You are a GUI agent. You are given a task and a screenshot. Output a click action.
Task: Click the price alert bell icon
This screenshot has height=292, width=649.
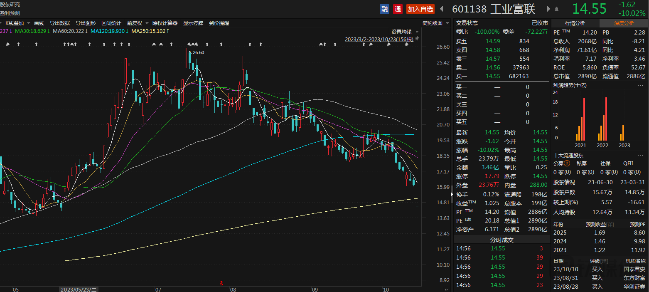[x=556, y=9]
